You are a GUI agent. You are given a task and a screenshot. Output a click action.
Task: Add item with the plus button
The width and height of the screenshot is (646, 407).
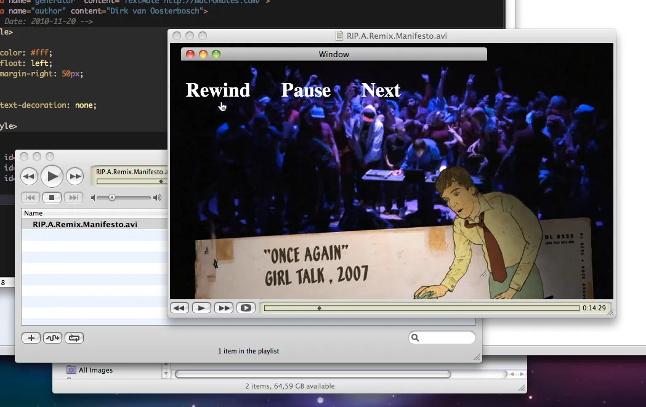pos(31,338)
